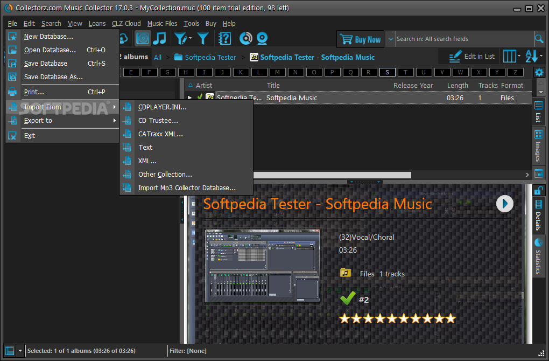
Task: Click Softpedia Tester - Softpedia Music breadcrumb
Action: (317, 57)
